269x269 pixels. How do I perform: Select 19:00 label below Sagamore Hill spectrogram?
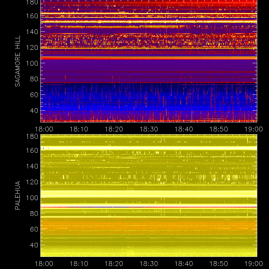[x=254, y=129]
